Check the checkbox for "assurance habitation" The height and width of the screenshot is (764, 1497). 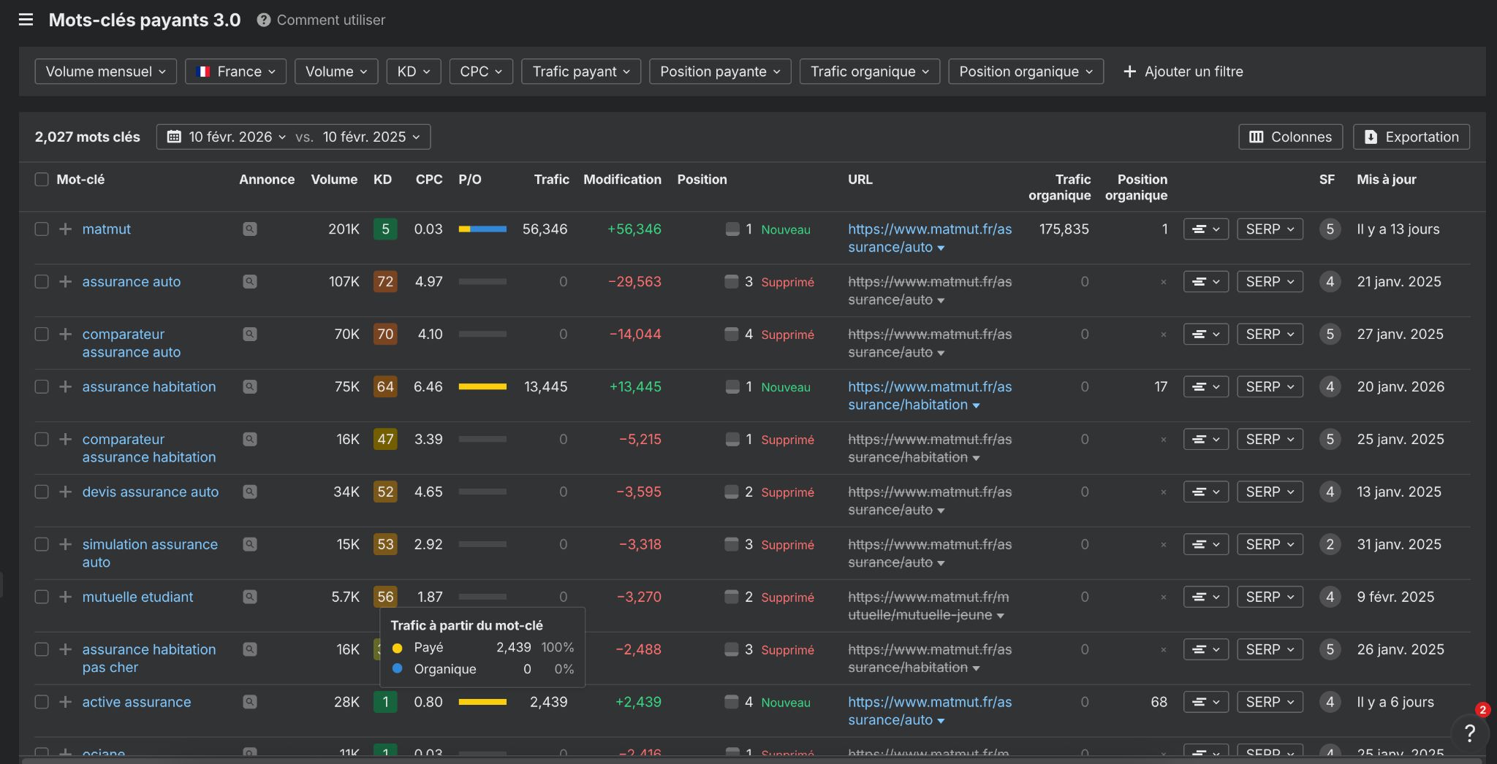pyautogui.click(x=41, y=386)
